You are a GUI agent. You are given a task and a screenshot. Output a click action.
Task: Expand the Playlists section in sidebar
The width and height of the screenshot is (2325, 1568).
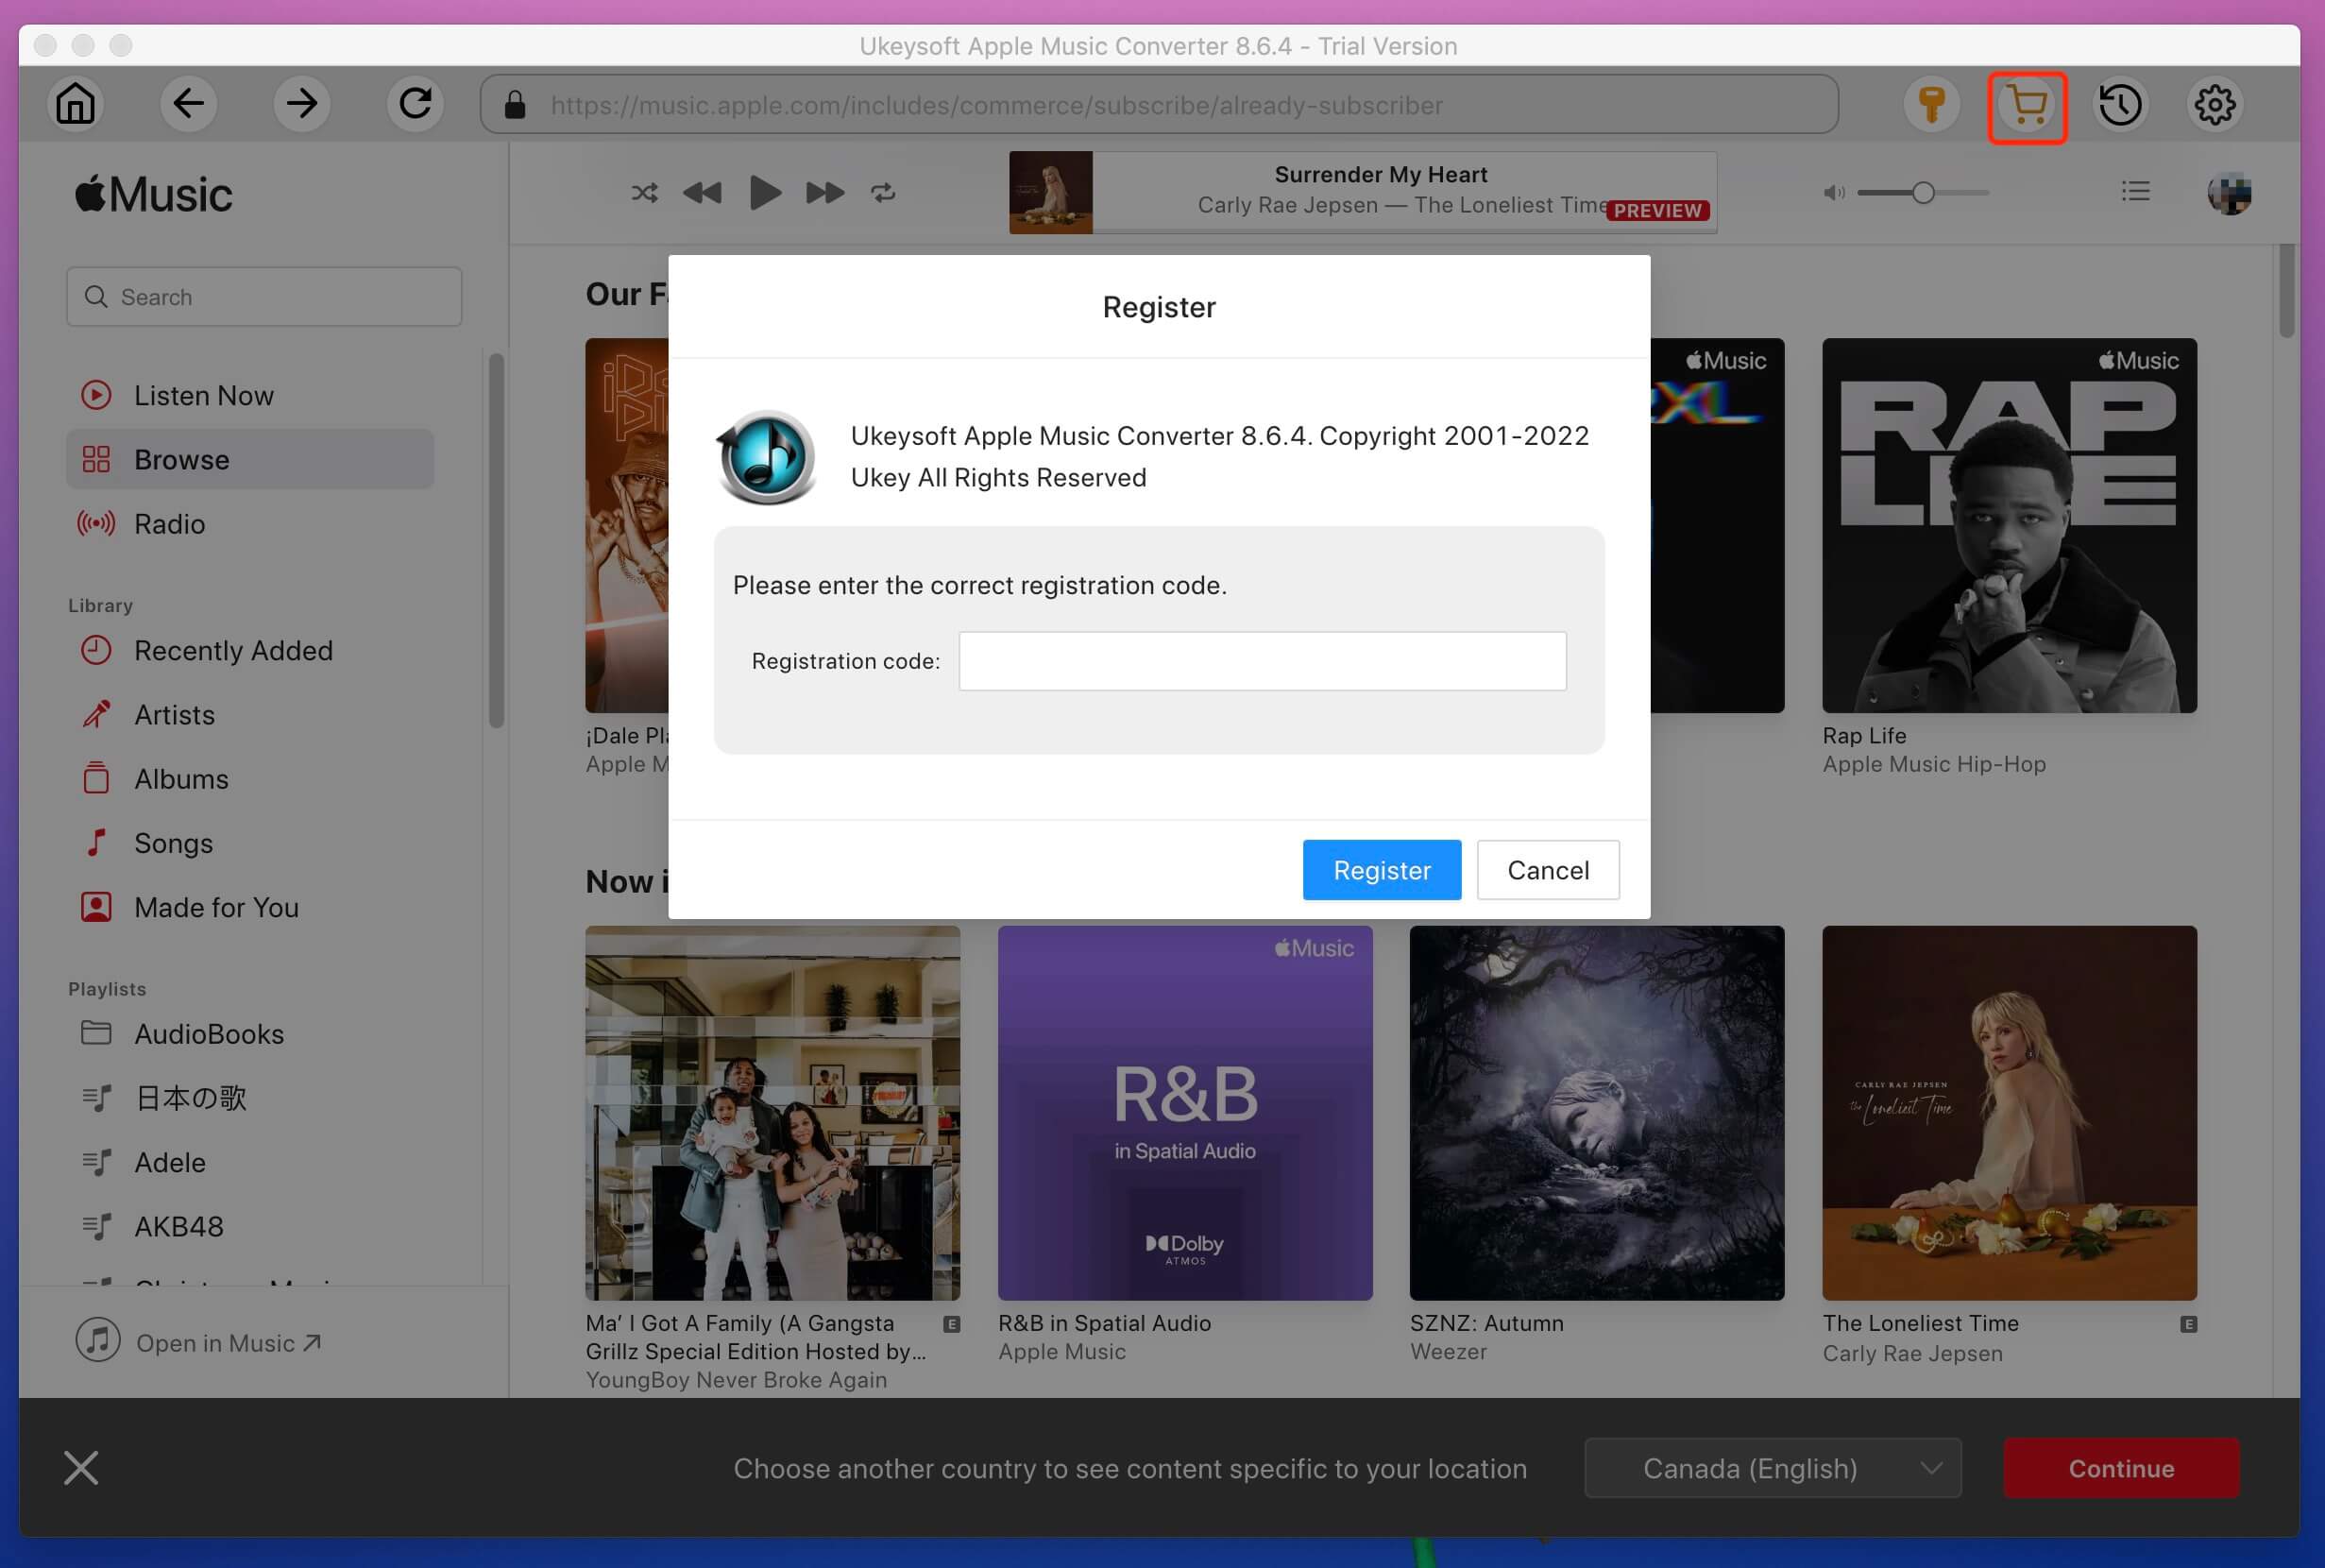coord(107,989)
